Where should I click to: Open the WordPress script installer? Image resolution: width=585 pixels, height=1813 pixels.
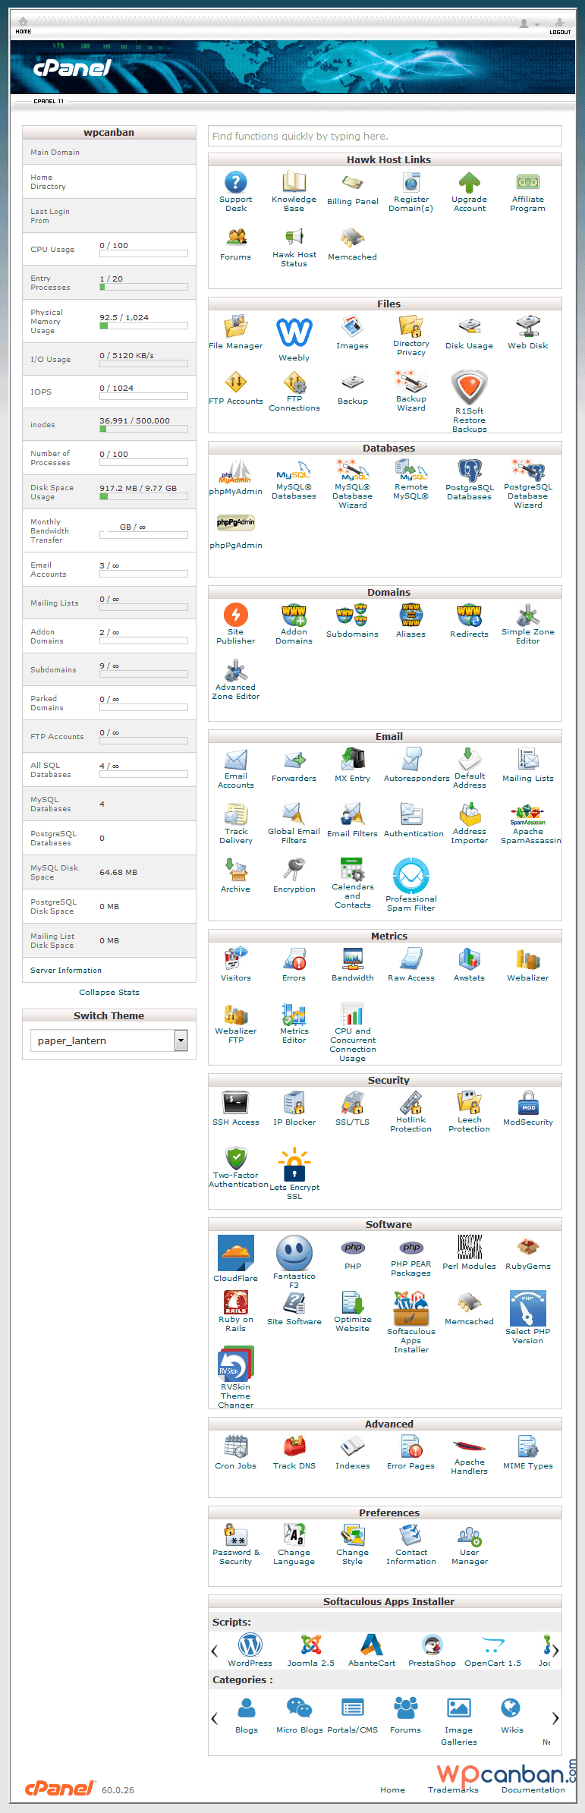click(250, 1645)
